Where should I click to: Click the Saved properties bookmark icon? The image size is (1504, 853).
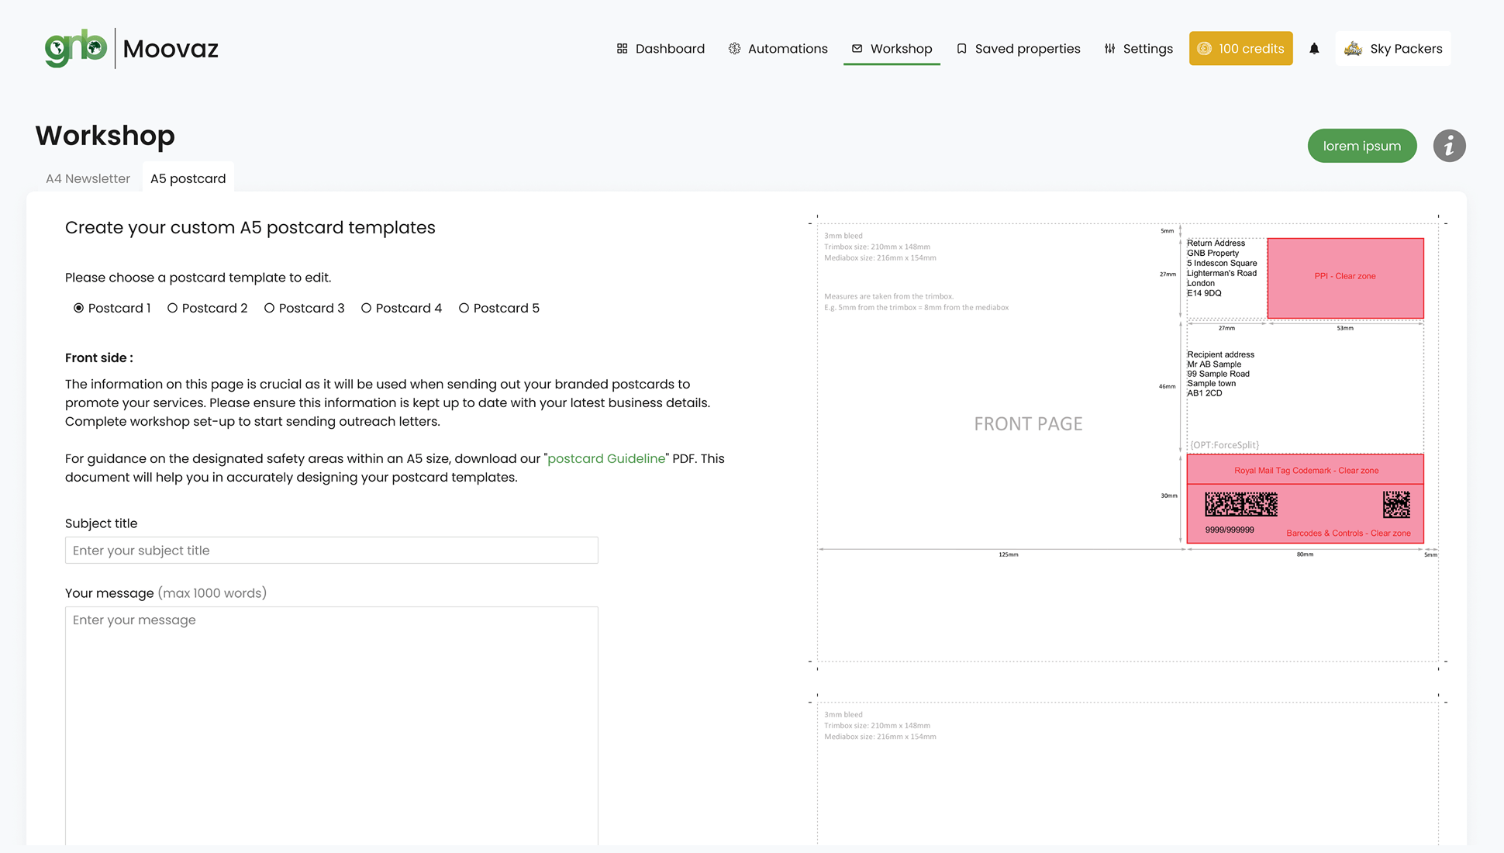pos(961,49)
